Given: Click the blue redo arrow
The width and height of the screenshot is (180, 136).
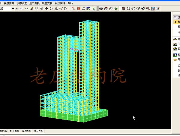Looking at the screenshot, I should (27, 9).
